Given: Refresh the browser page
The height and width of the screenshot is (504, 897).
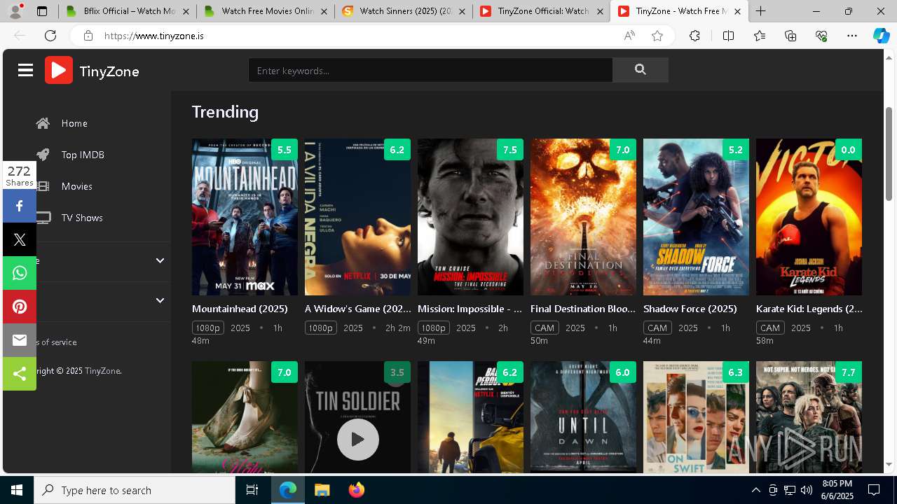Looking at the screenshot, I should point(50,36).
